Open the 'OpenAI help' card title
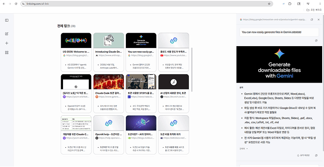 (x=108, y=134)
